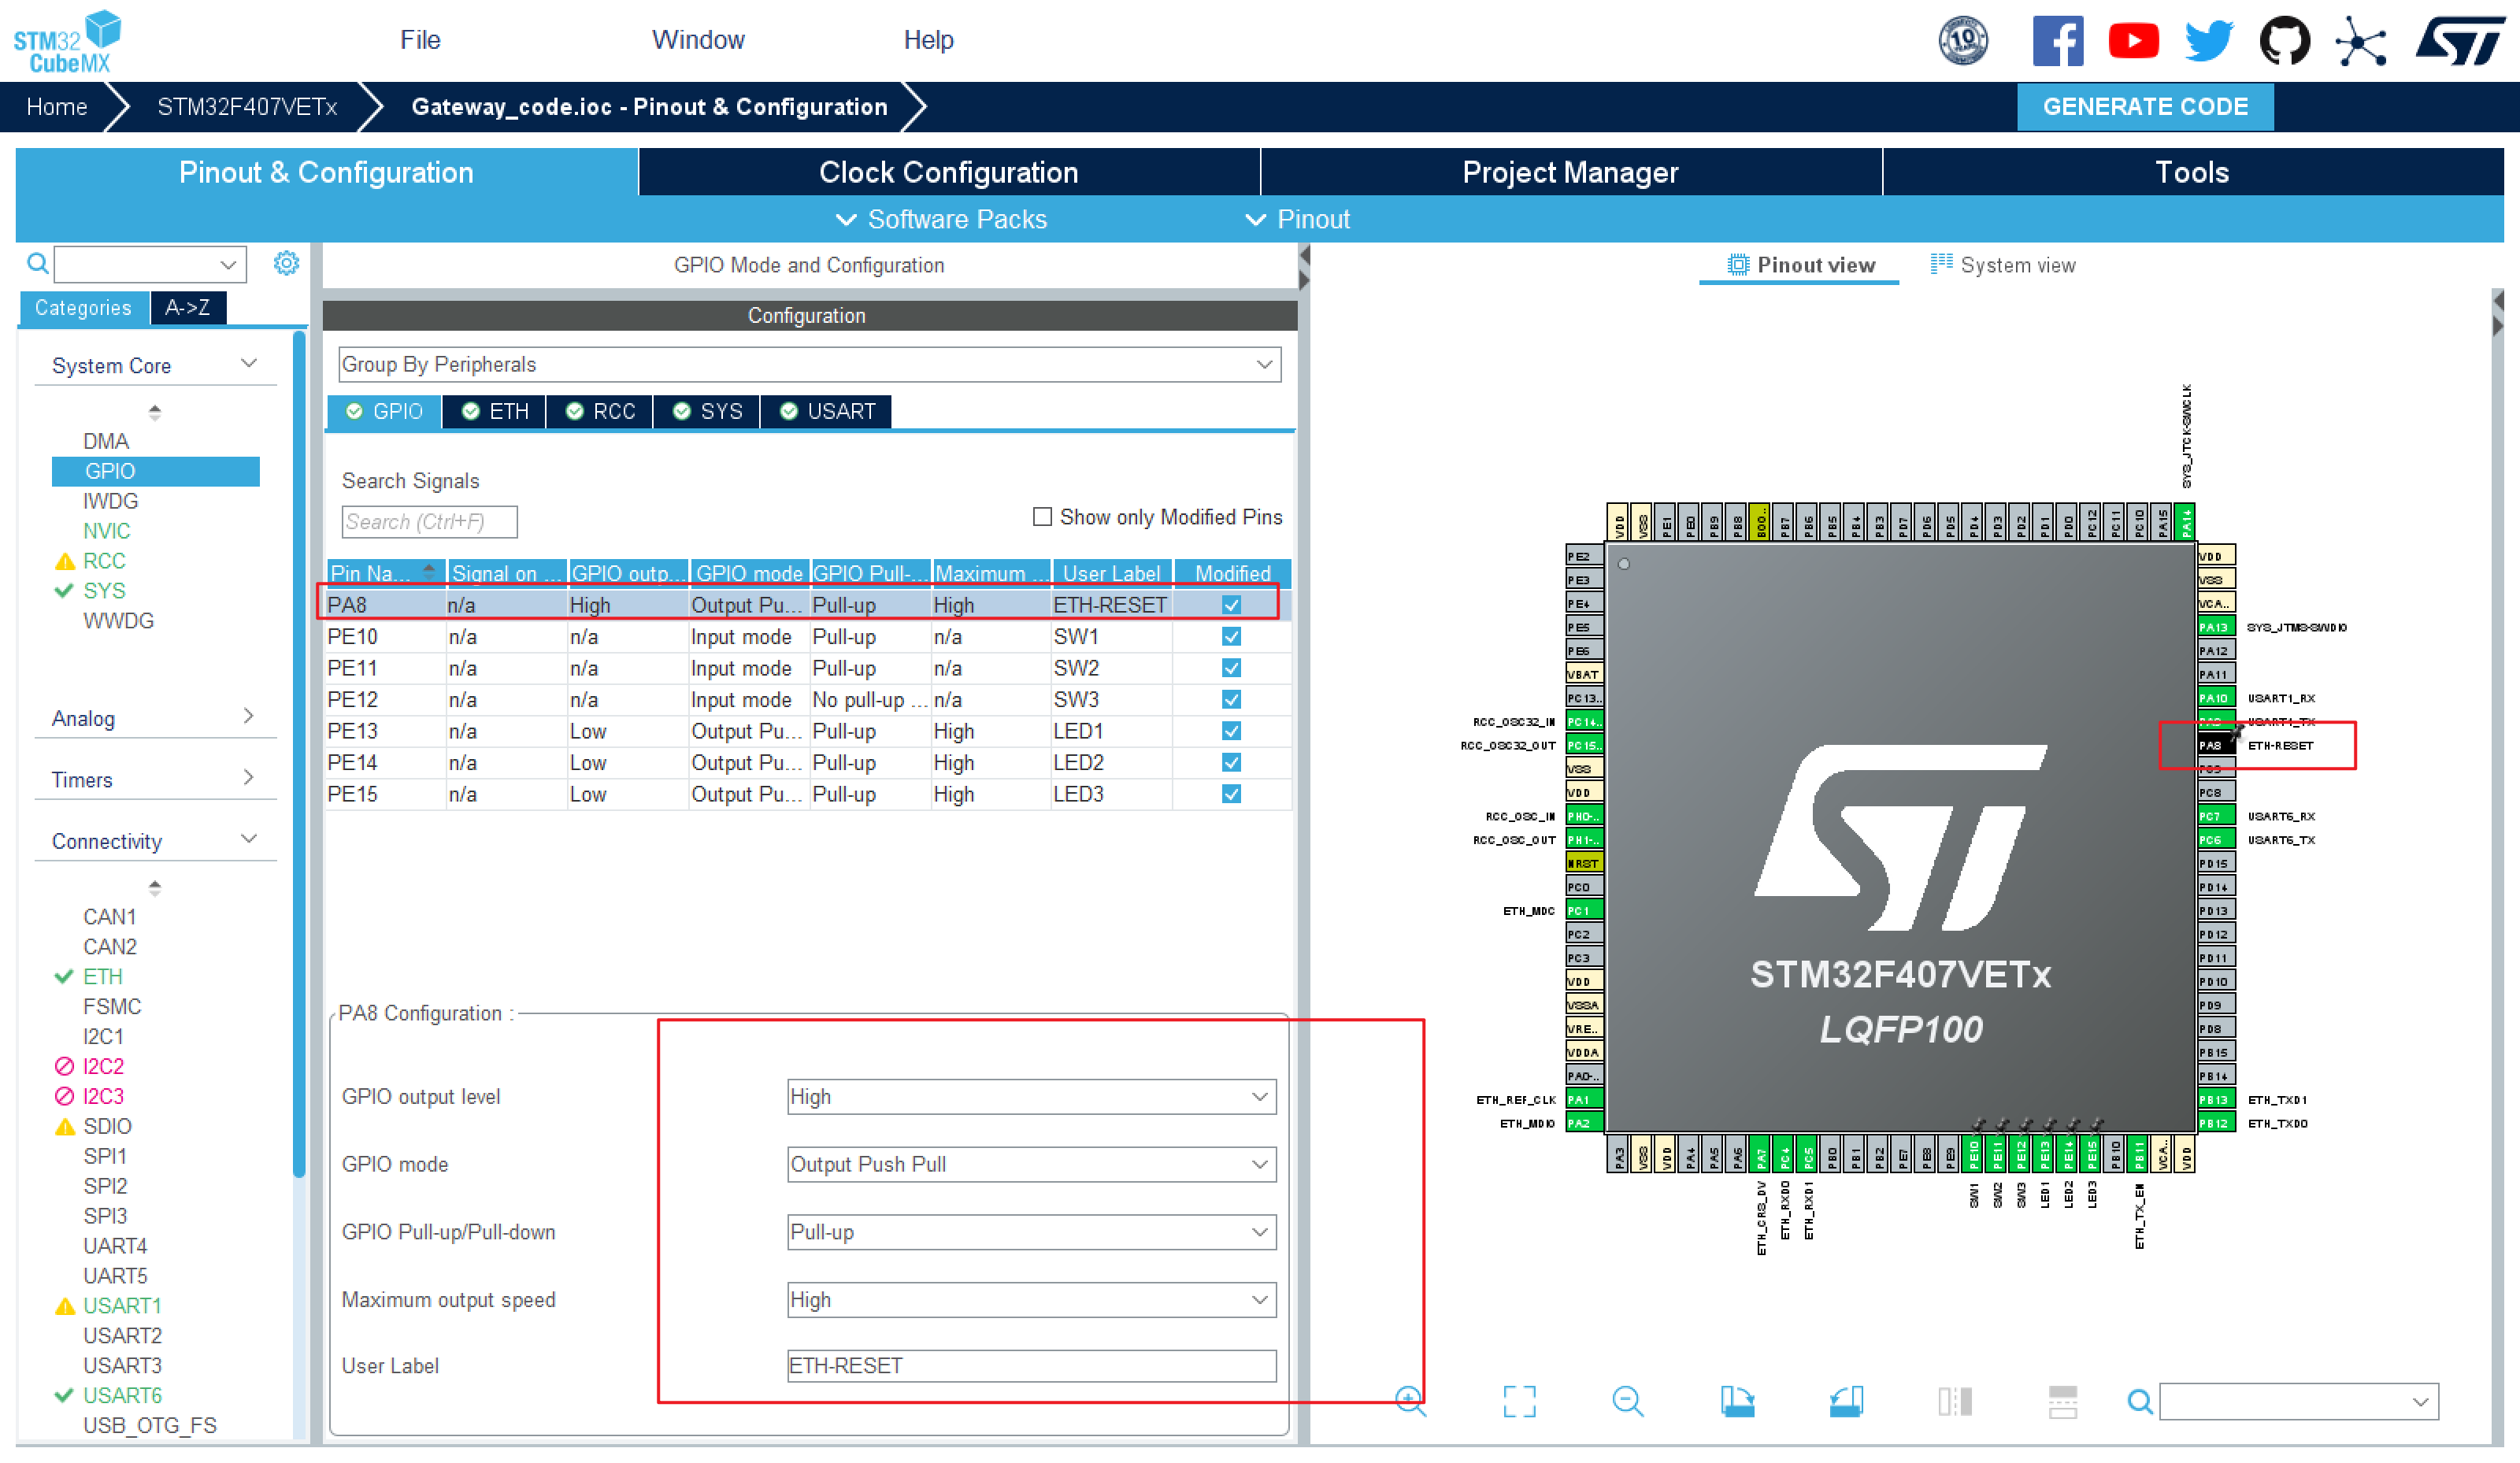Click the categories settings gear icon
This screenshot has height=1463, width=2520.
point(286,263)
